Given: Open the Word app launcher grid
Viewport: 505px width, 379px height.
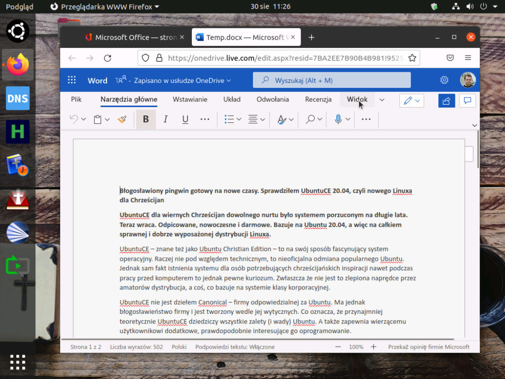Looking at the screenshot, I should 72,80.
